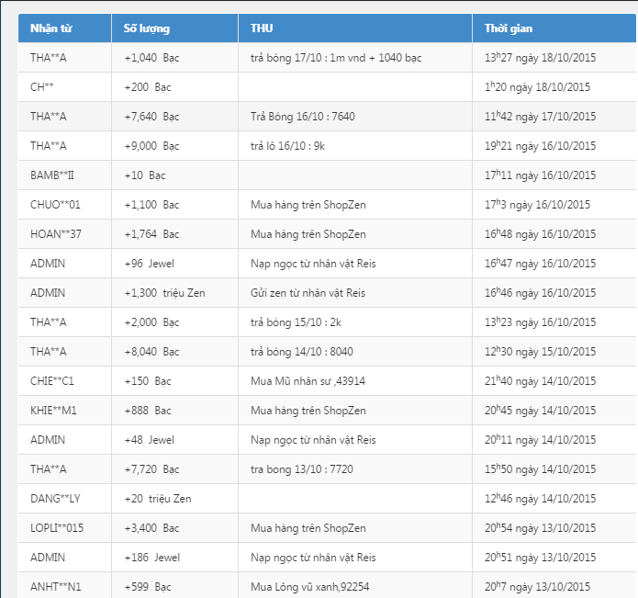This screenshot has width=638, height=598.
Task: Click the sender "LOPLI**015"
Action: point(58,528)
